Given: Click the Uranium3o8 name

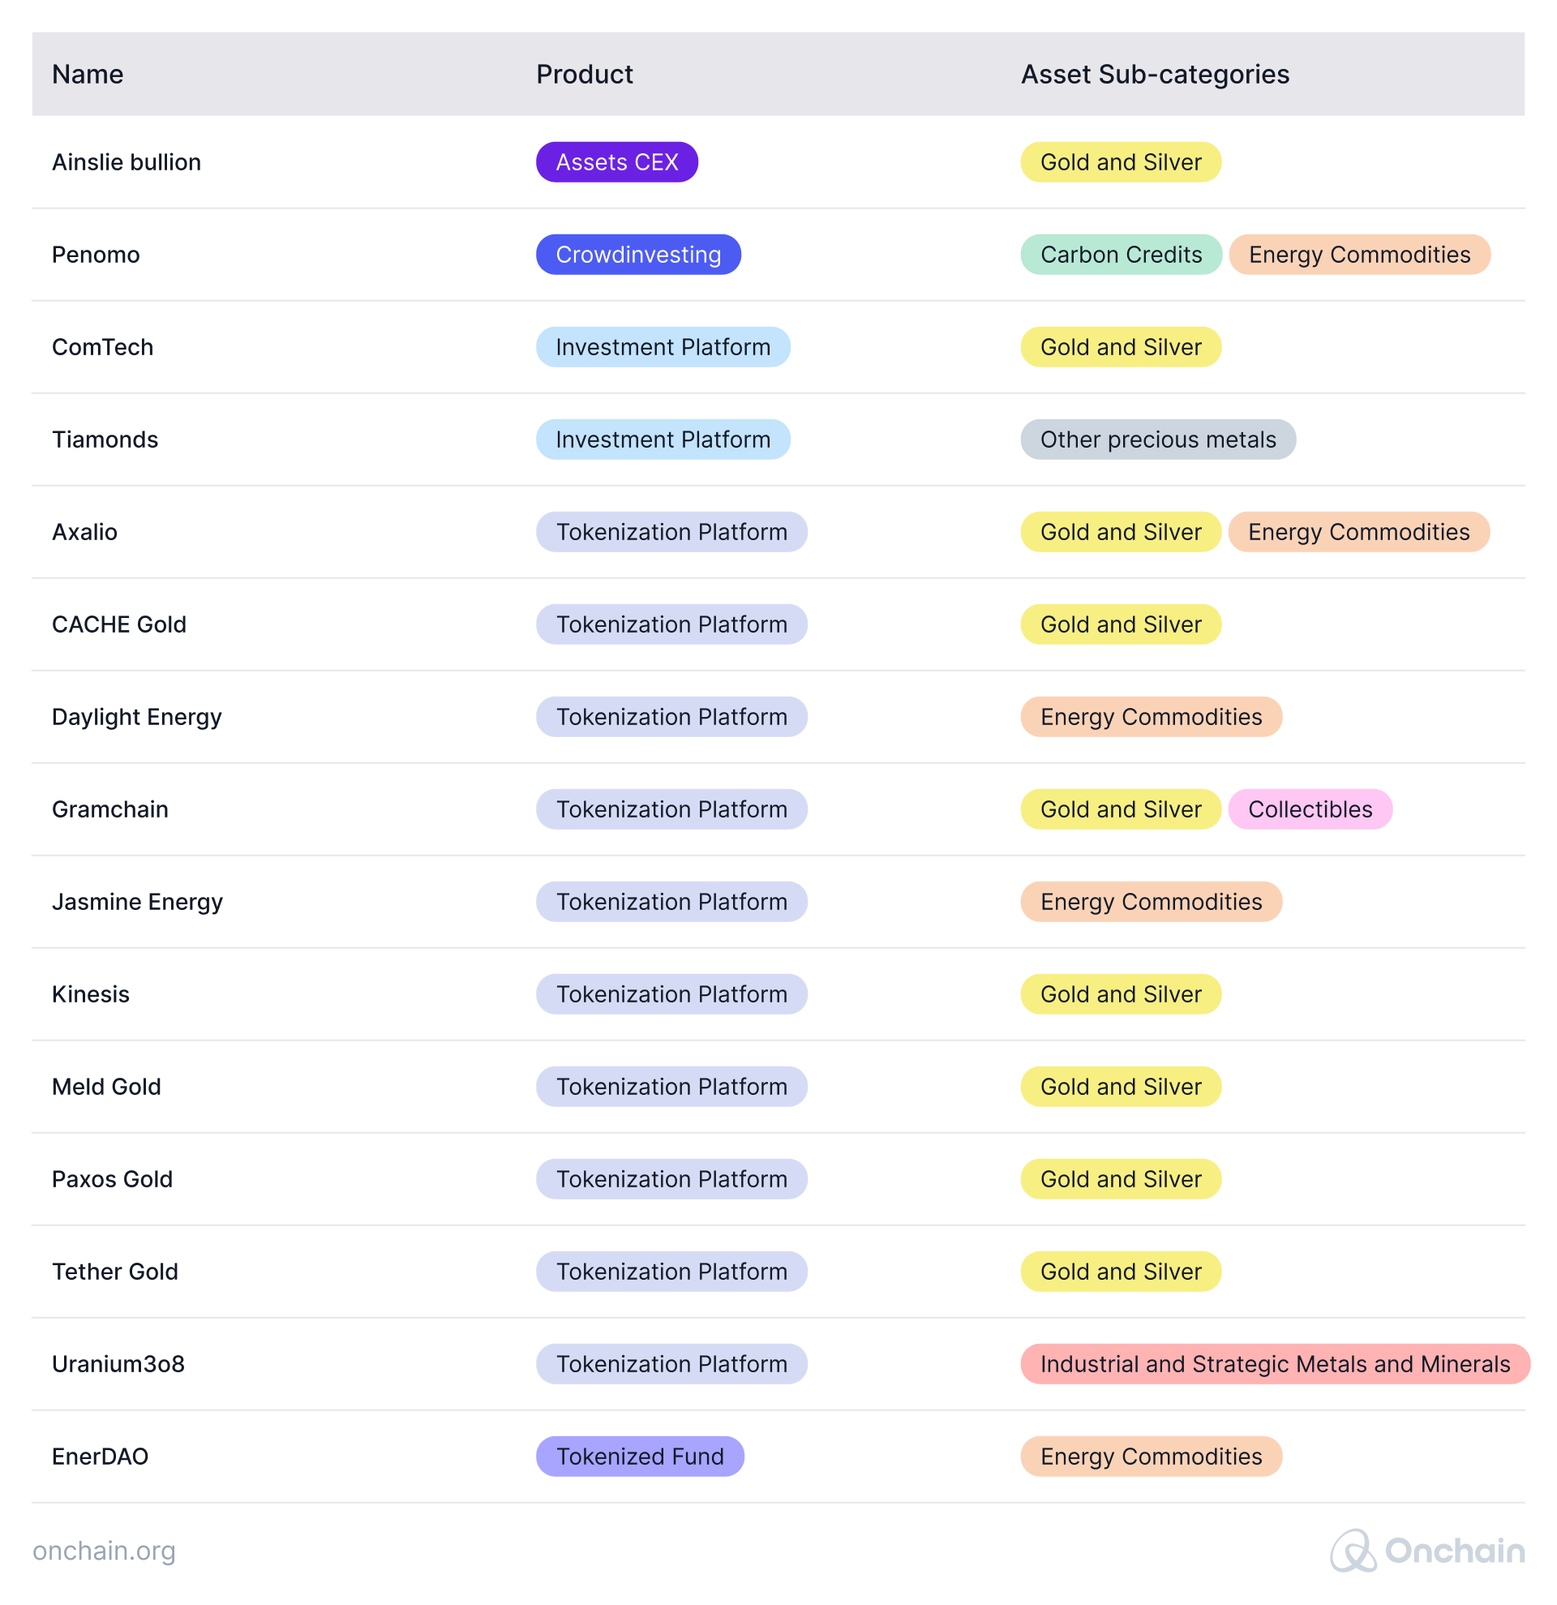Looking at the screenshot, I should (x=118, y=1363).
